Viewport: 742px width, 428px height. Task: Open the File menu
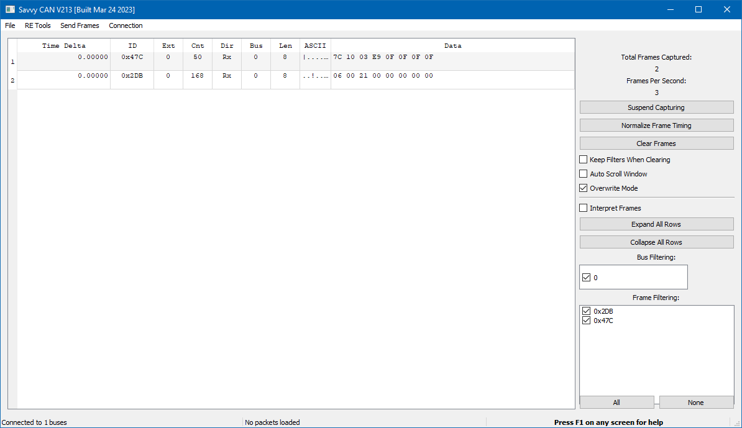(x=10, y=25)
